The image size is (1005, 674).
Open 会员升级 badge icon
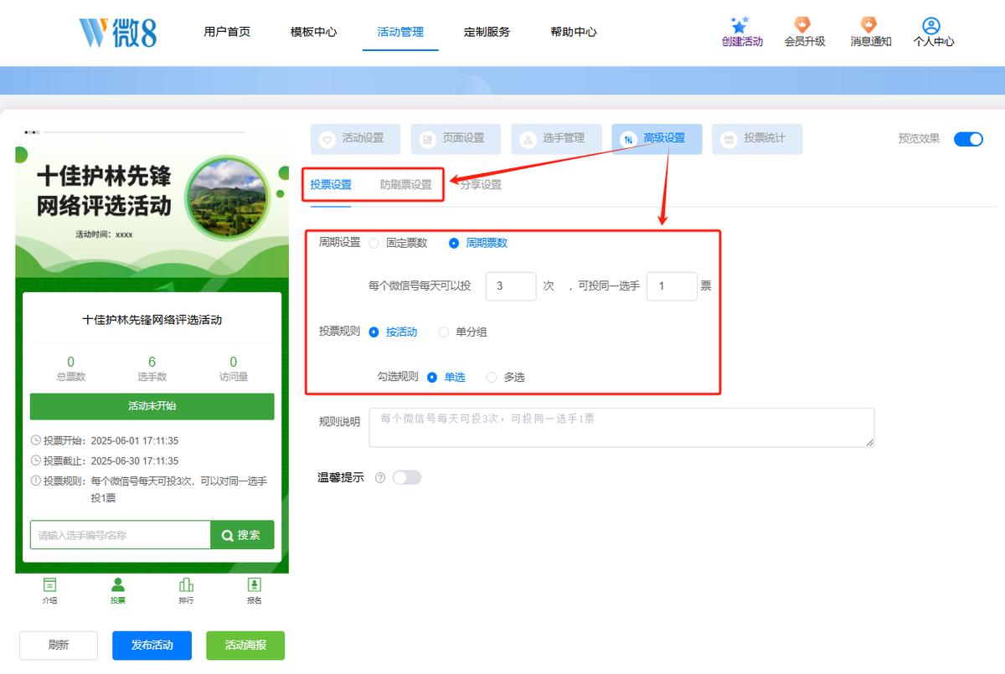803,25
